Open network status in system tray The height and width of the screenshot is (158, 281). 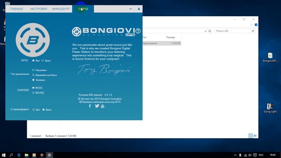245,155
